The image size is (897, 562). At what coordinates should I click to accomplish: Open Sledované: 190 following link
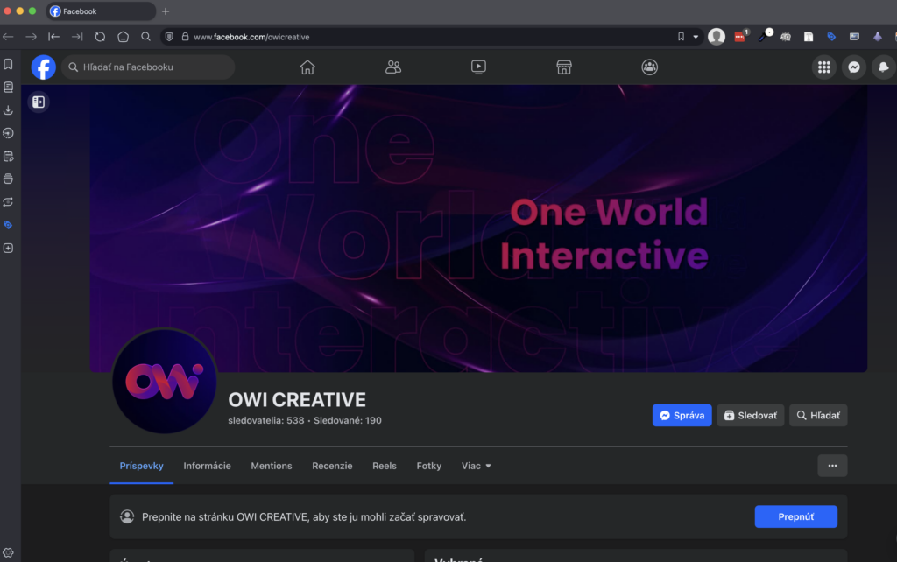coord(347,420)
